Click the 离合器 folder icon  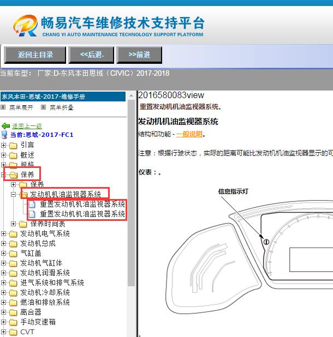tap(13, 312)
